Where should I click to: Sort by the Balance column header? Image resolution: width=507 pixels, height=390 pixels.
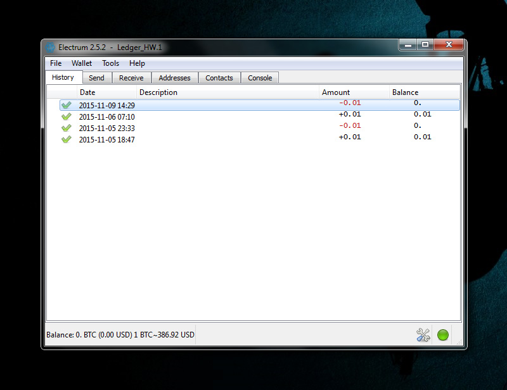pyautogui.click(x=424, y=92)
